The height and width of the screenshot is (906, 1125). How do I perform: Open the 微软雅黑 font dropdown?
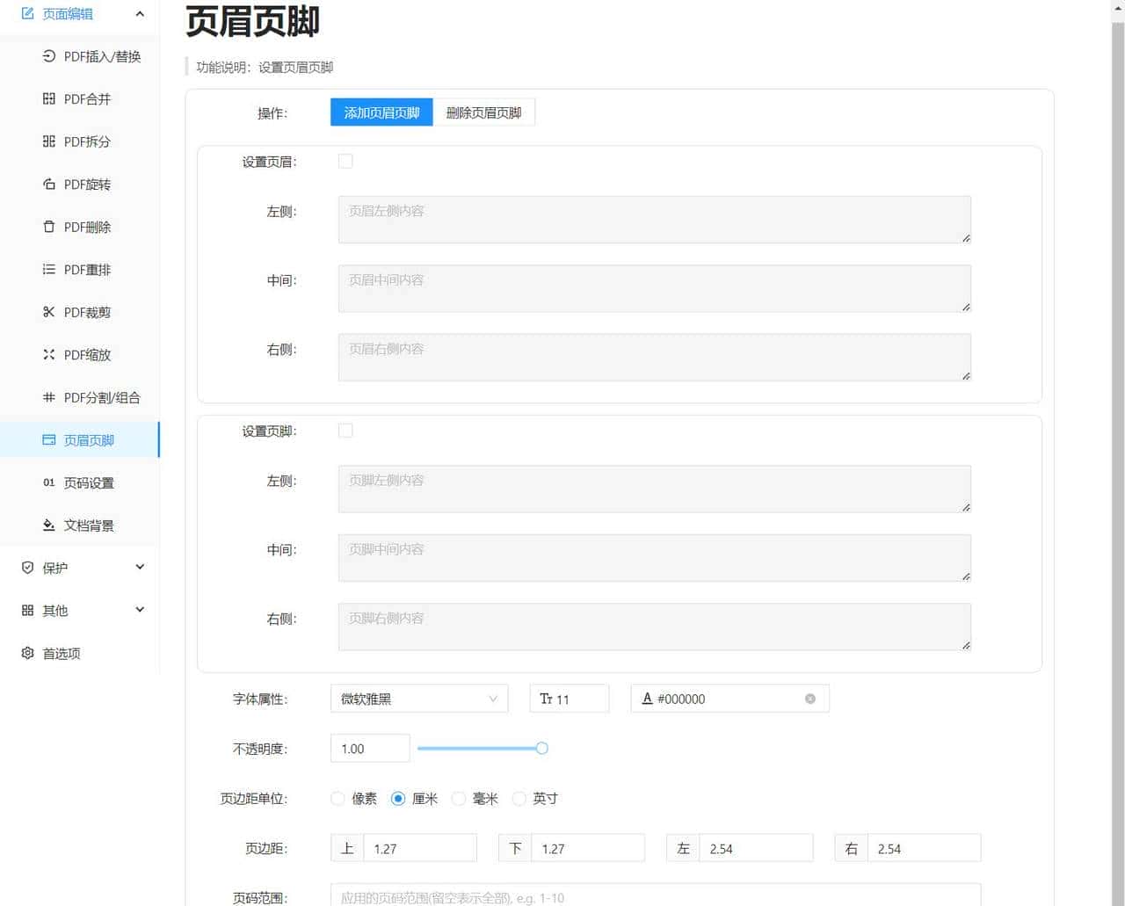tap(419, 699)
